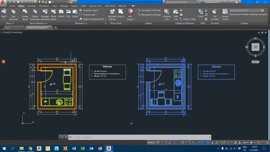Choose the Create Block tool
The height and width of the screenshot is (152, 270).
click(25, 15)
